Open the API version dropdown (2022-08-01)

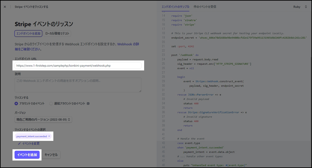coord(43,119)
